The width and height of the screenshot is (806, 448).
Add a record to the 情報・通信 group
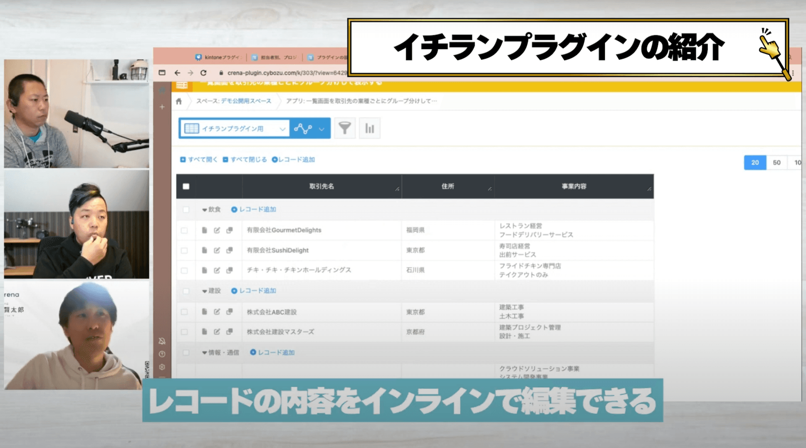point(272,353)
